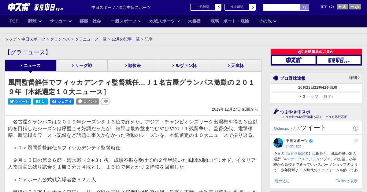
Task: Click the Twitter widget info icon
Action: click(x=356, y=128)
